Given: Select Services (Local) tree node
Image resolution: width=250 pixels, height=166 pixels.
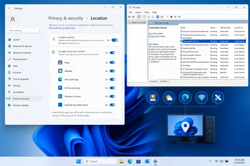Looking at the screenshot, I should (x=137, y=22).
